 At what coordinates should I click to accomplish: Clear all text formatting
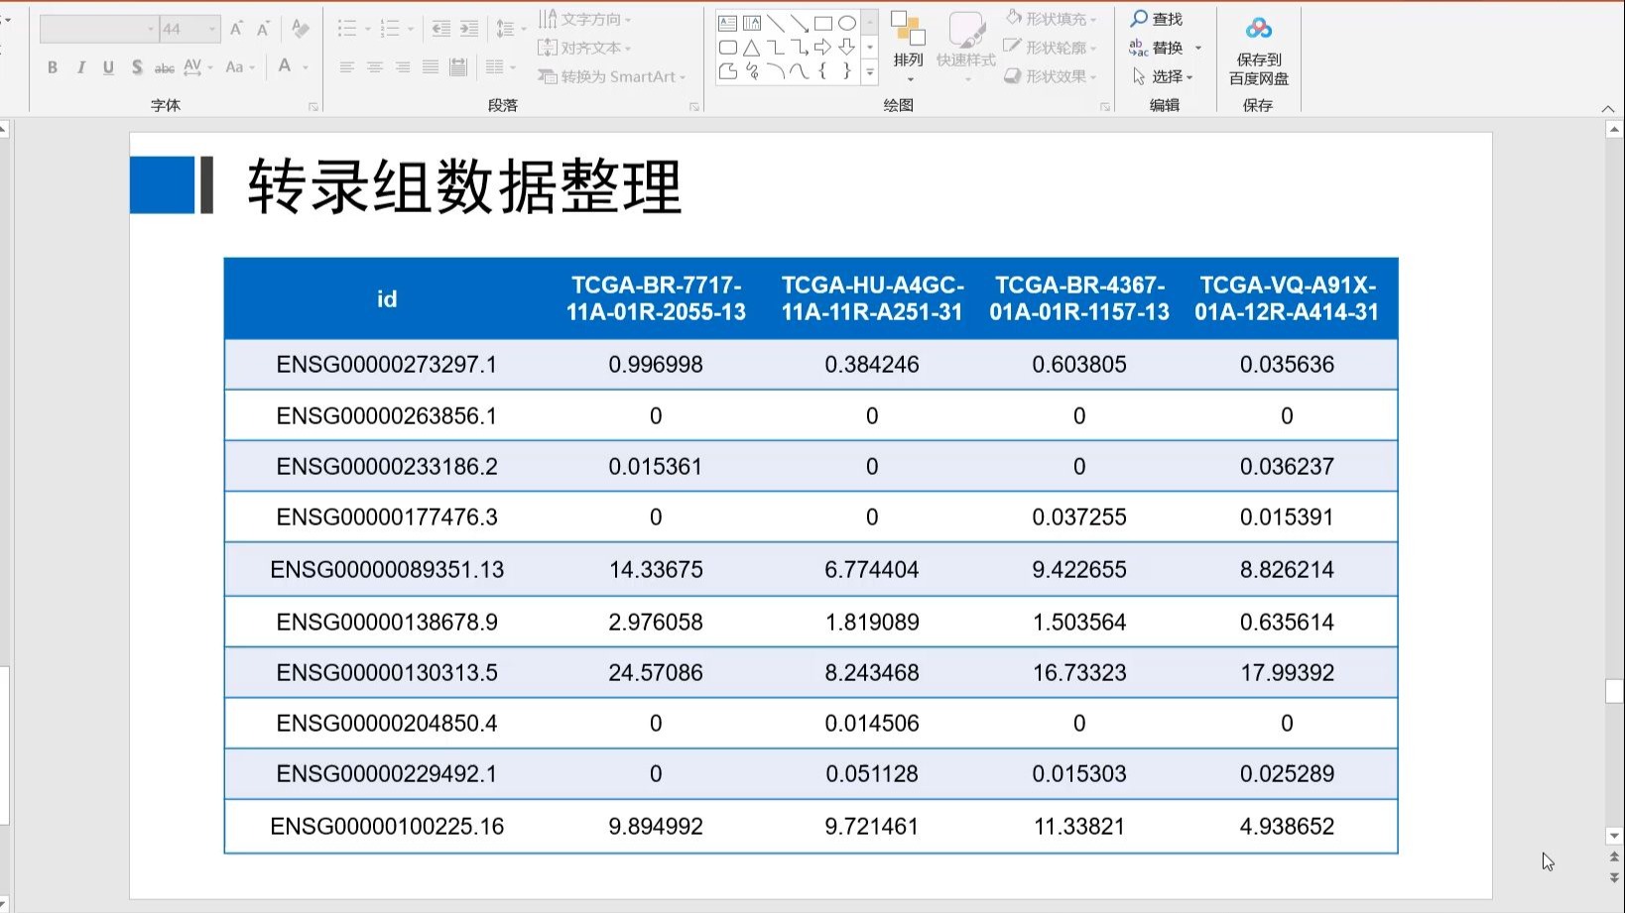point(301,29)
